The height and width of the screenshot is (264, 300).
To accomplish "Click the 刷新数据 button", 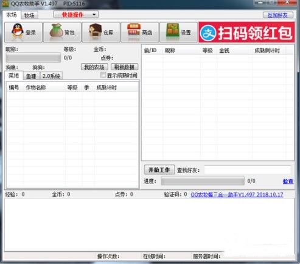I will click(x=125, y=67).
